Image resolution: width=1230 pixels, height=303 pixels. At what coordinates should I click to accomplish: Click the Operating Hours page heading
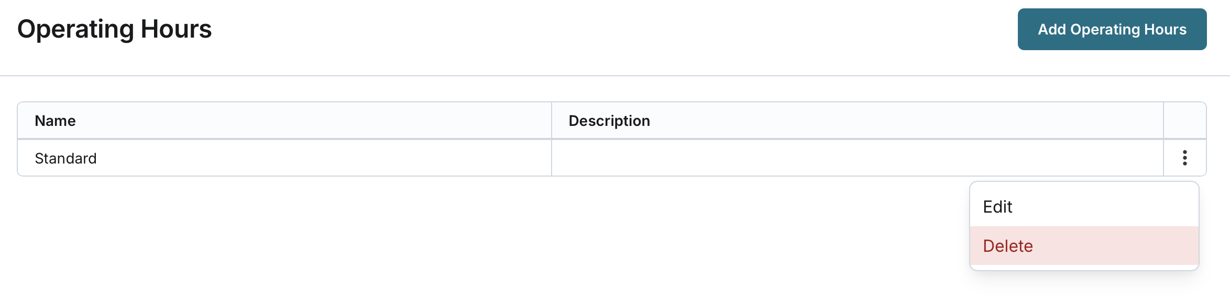tap(114, 29)
